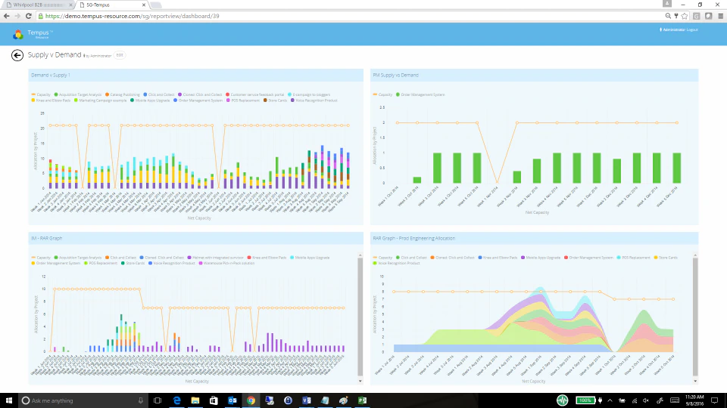The width and height of the screenshot is (727, 408).
Task: Click the IM - RAR Graph panel scrollbar
Action: pyautogui.click(x=360, y=317)
